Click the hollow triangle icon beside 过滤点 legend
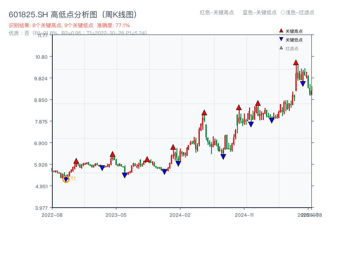 click(281, 48)
